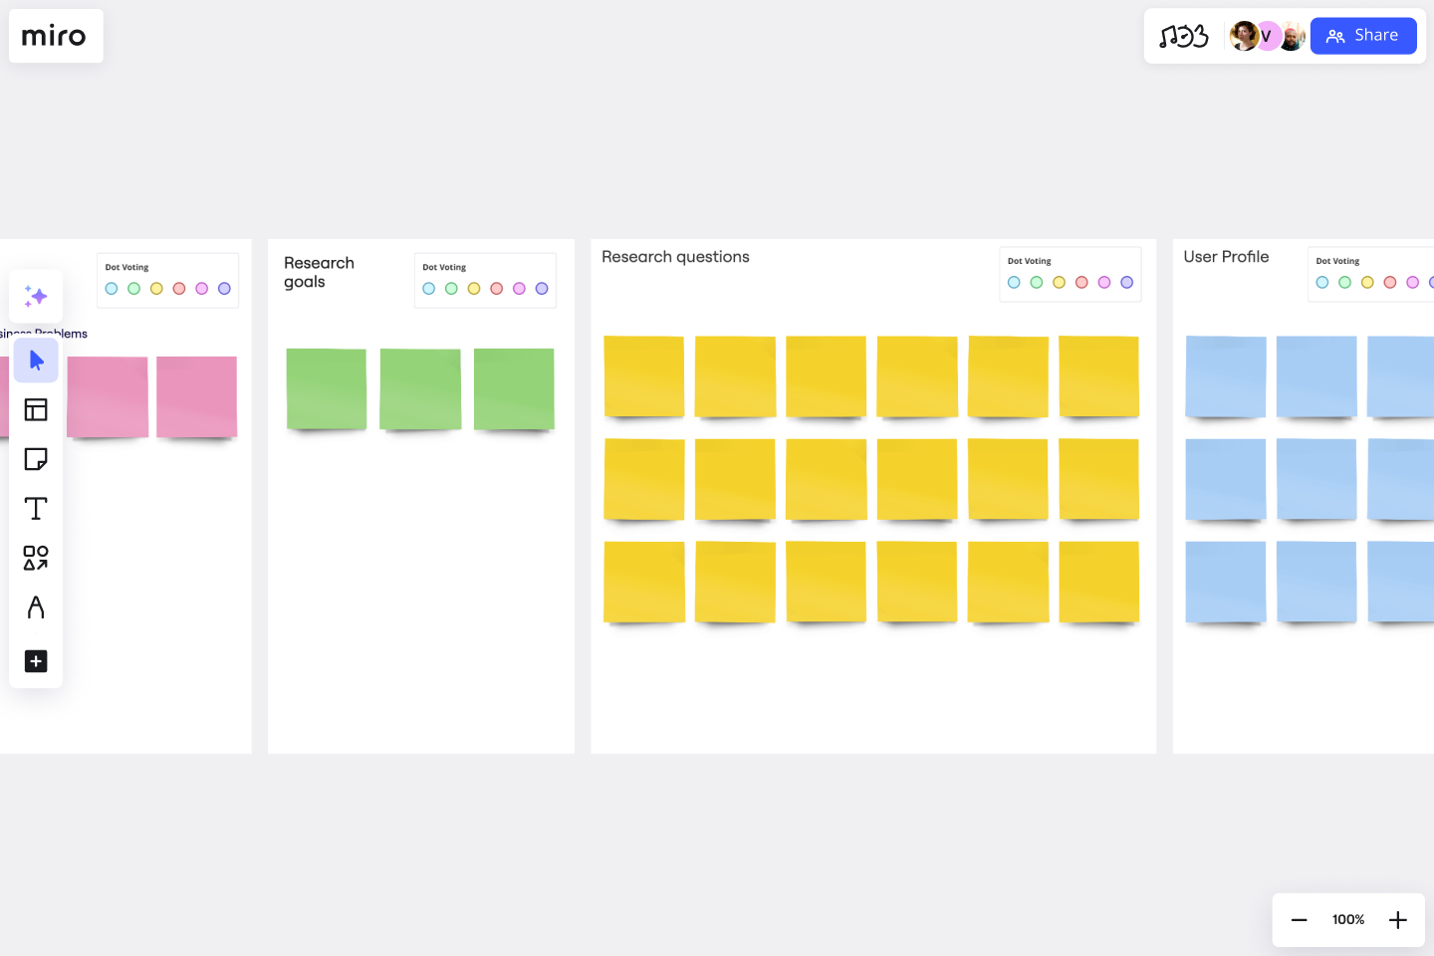Zoom out with the minus button
Image resolution: width=1434 pixels, height=956 pixels.
[x=1299, y=920]
